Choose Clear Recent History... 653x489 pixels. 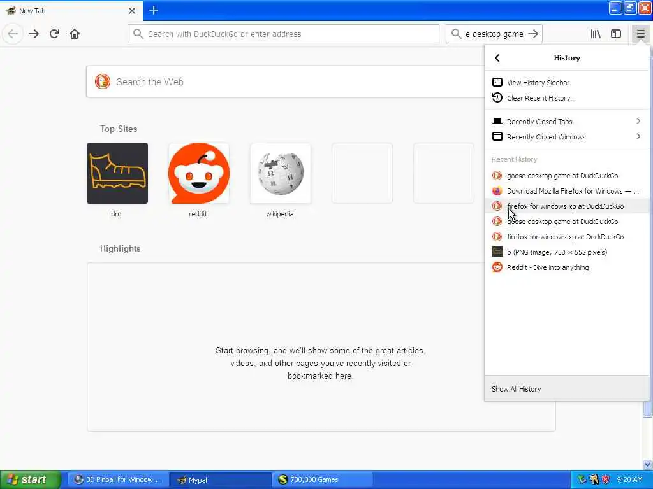(567, 97)
